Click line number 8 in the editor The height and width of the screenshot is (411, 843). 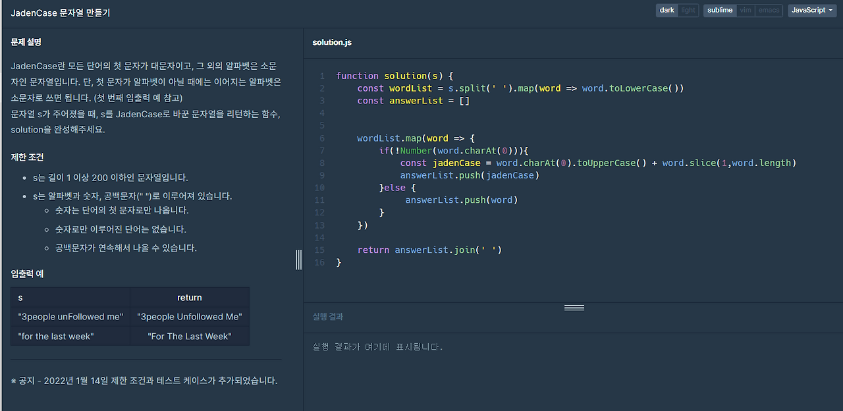click(x=321, y=163)
